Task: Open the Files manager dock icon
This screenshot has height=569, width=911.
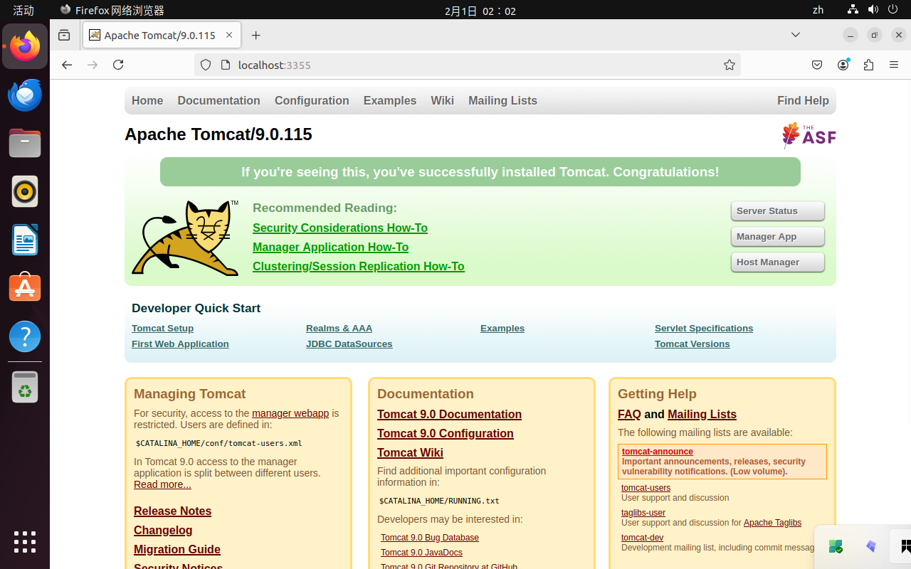Action: coord(25,143)
